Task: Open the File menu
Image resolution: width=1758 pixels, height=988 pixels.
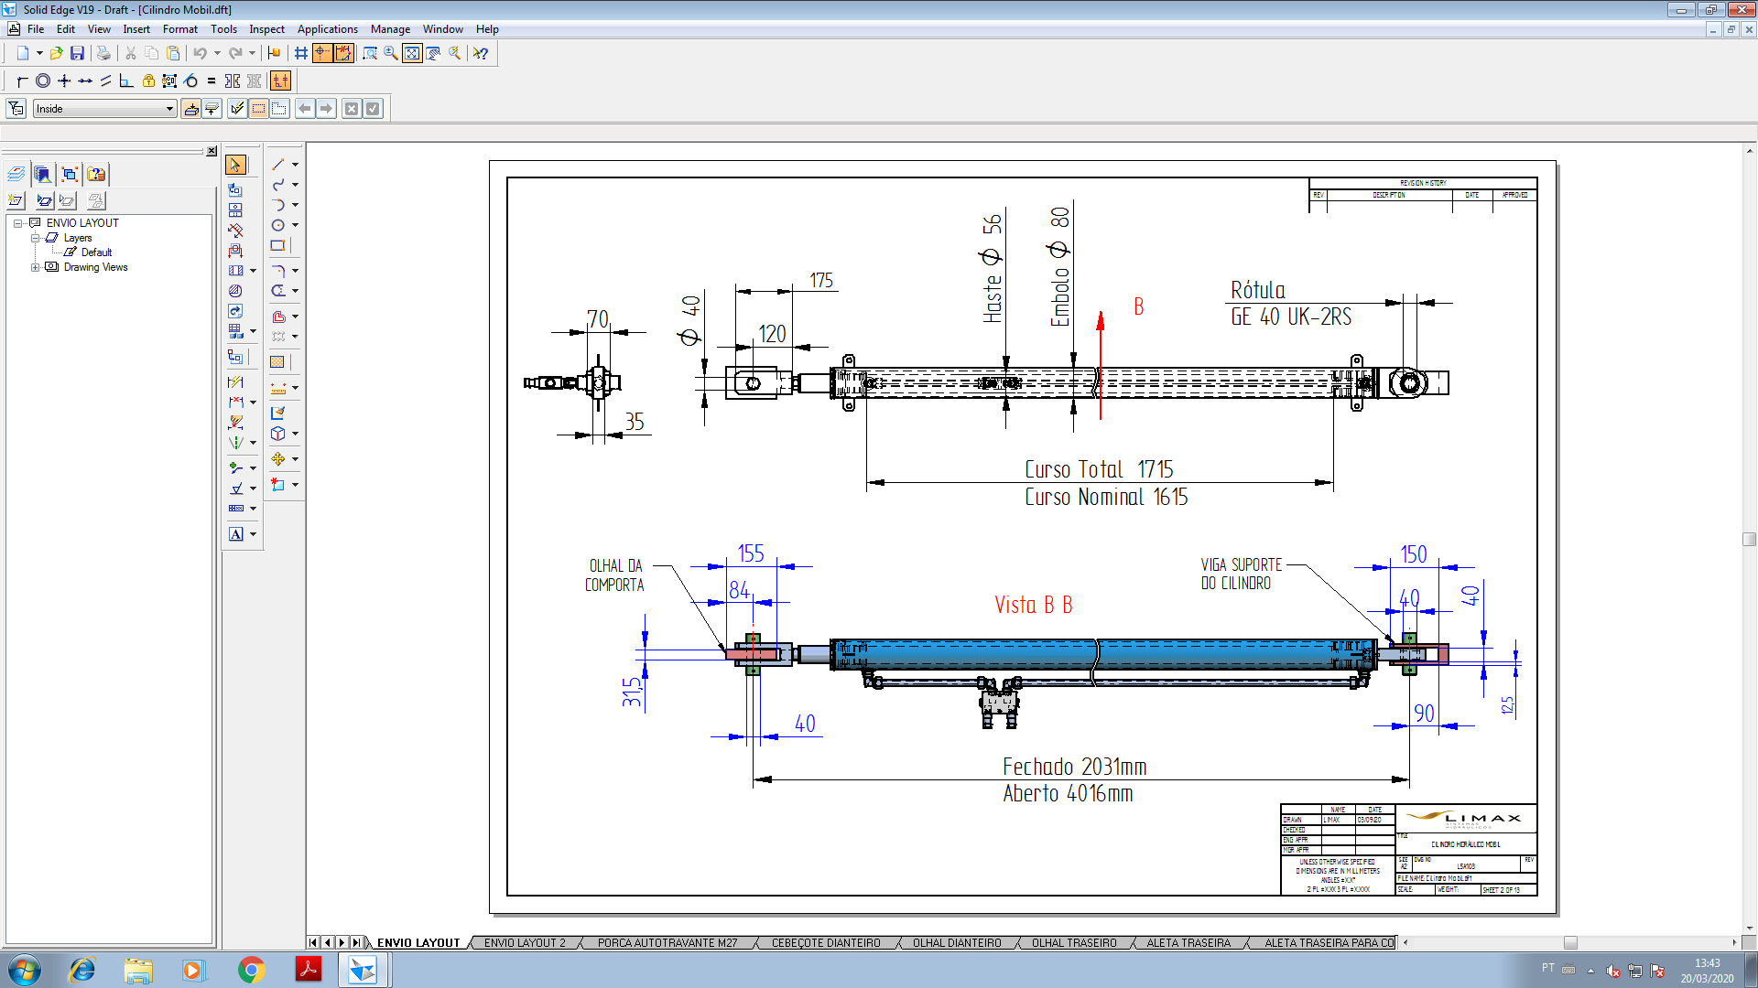Action: [x=36, y=29]
